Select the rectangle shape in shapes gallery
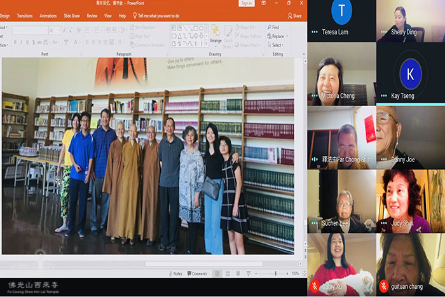Image resolution: width=445 pixels, height=297 pixels. (x=196, y=28)
